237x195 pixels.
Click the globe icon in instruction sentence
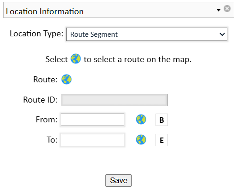click(x=75, y=58)
